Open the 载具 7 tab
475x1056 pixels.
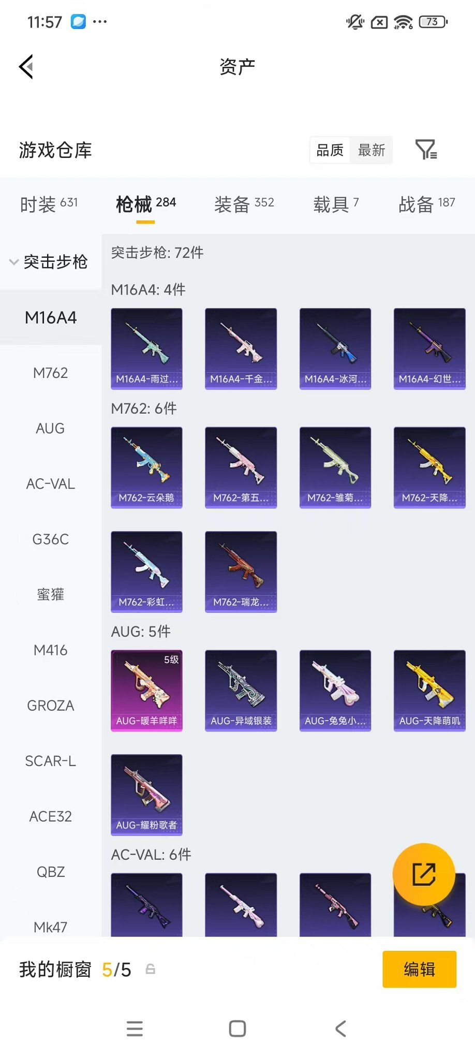coord(336,204)
